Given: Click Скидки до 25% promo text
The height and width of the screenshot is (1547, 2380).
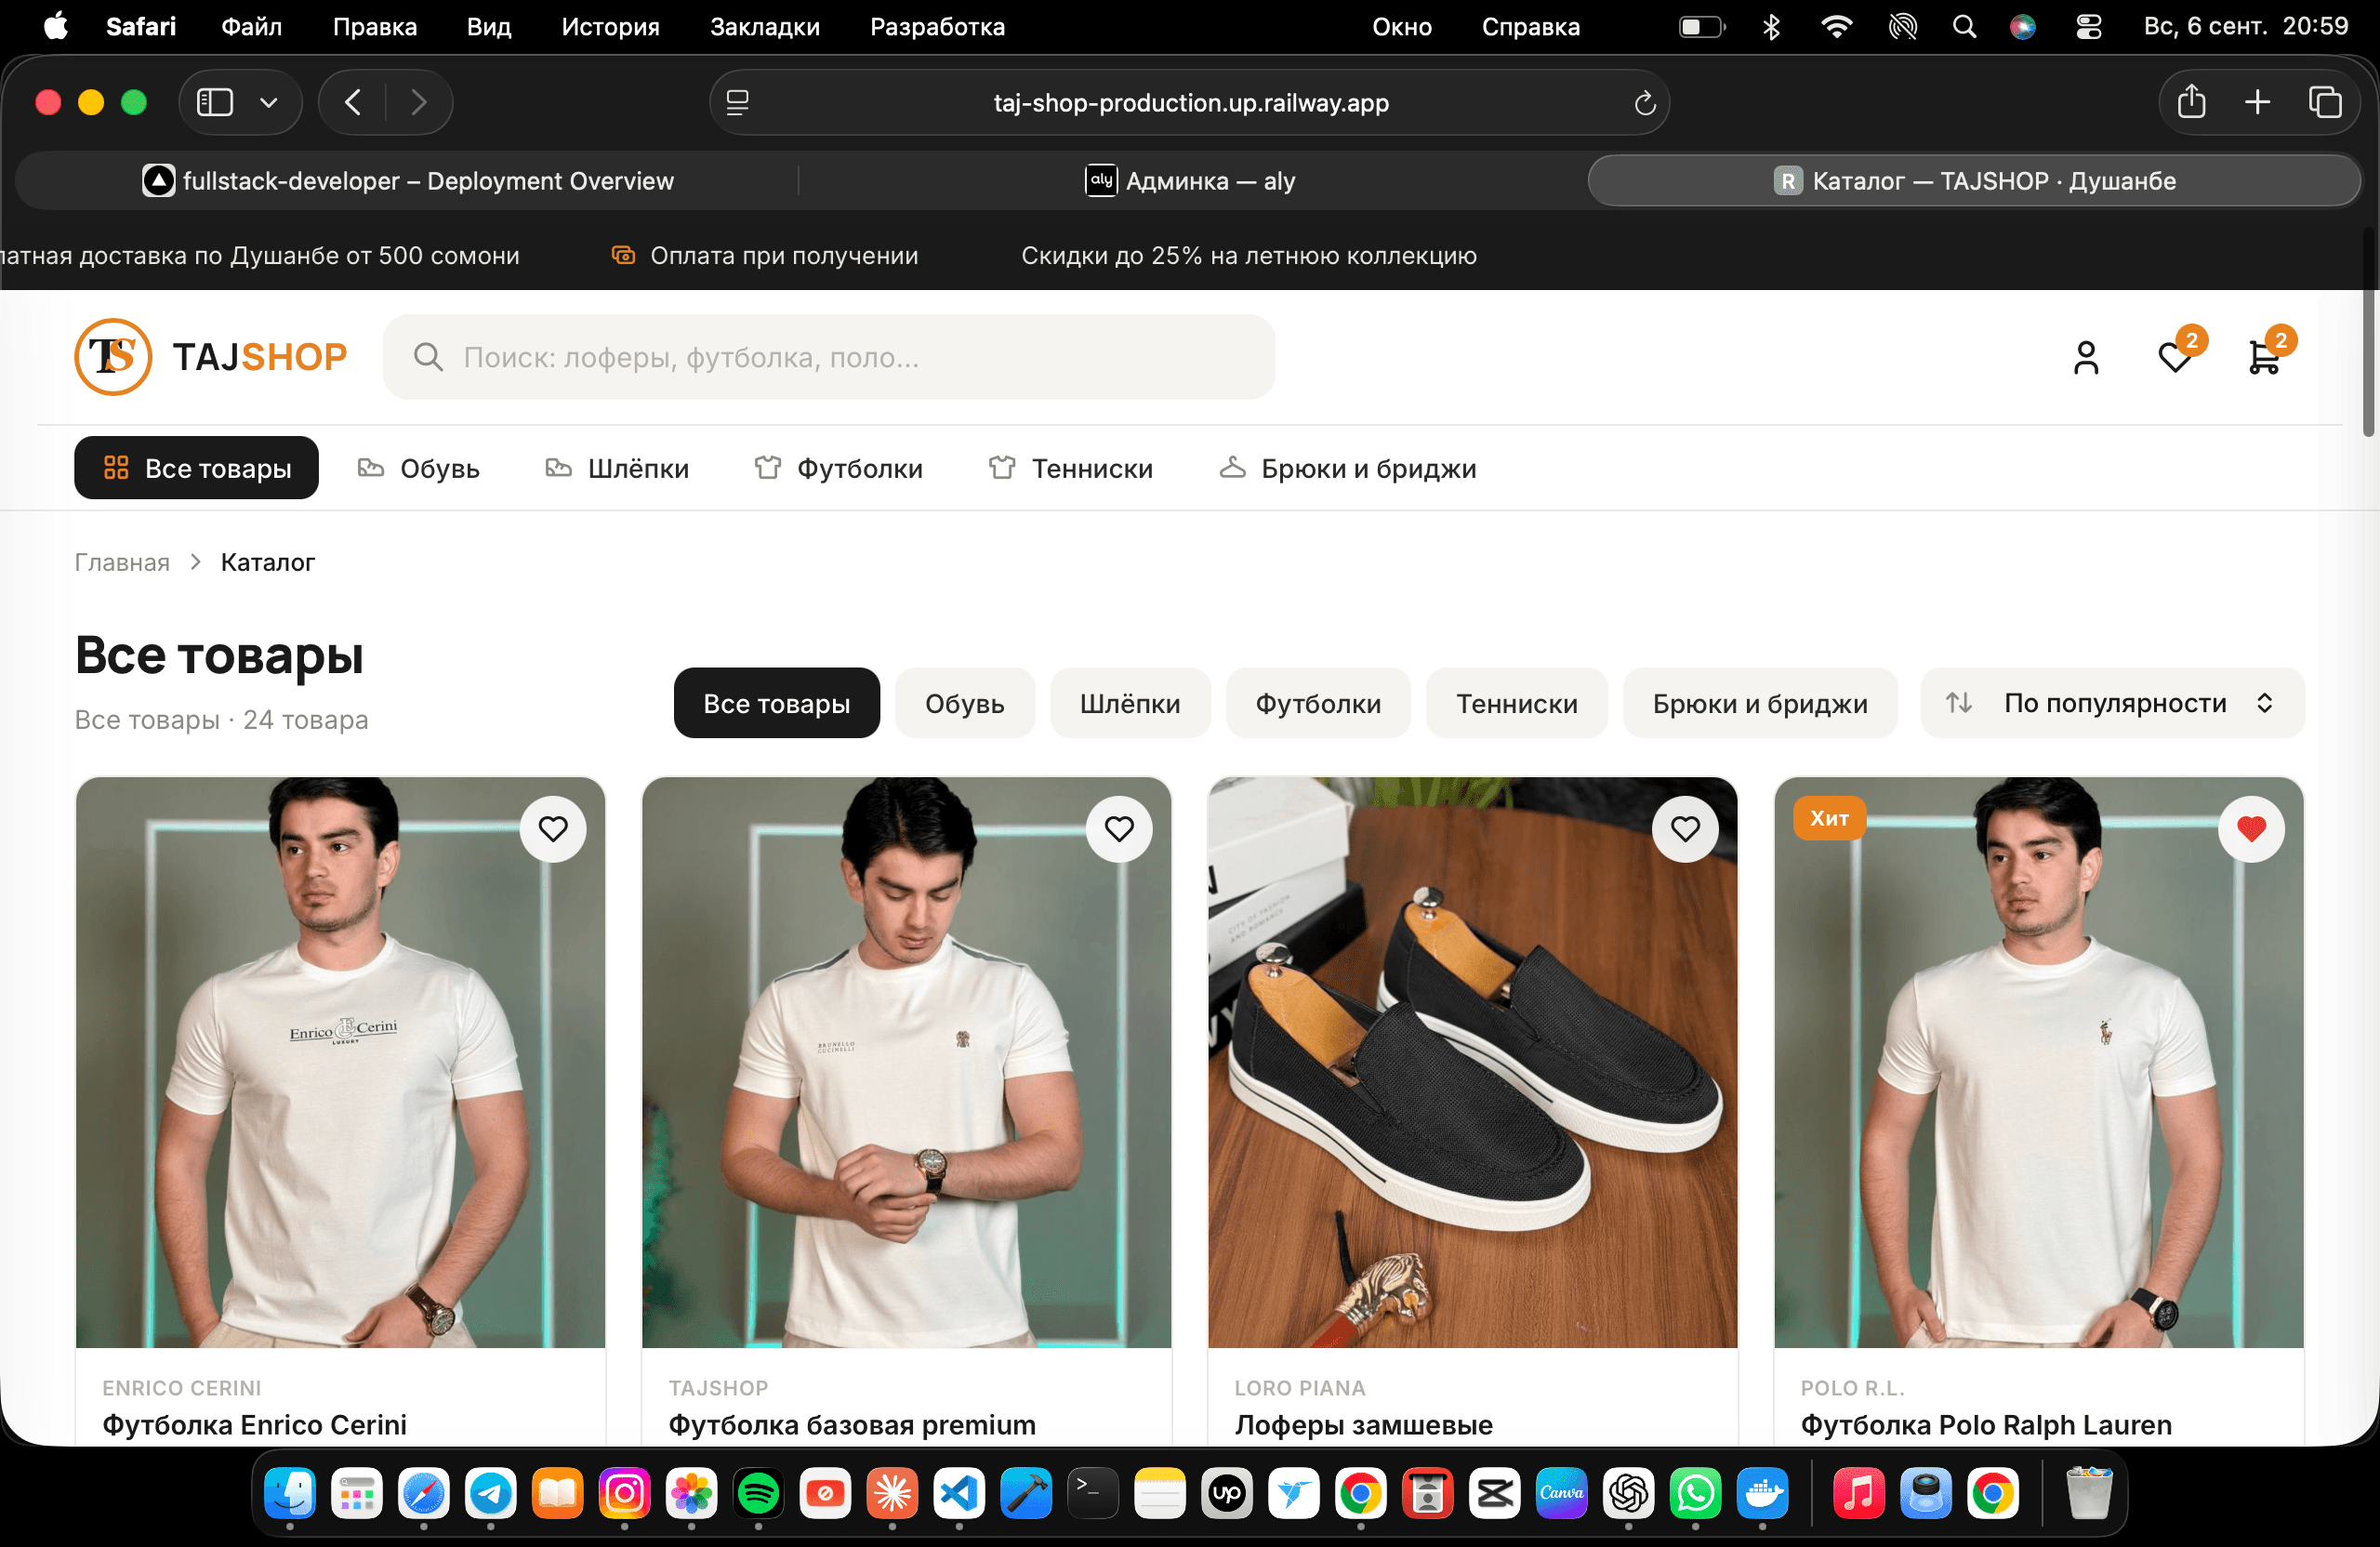Looking at the screenshot, I should 1248,255.
